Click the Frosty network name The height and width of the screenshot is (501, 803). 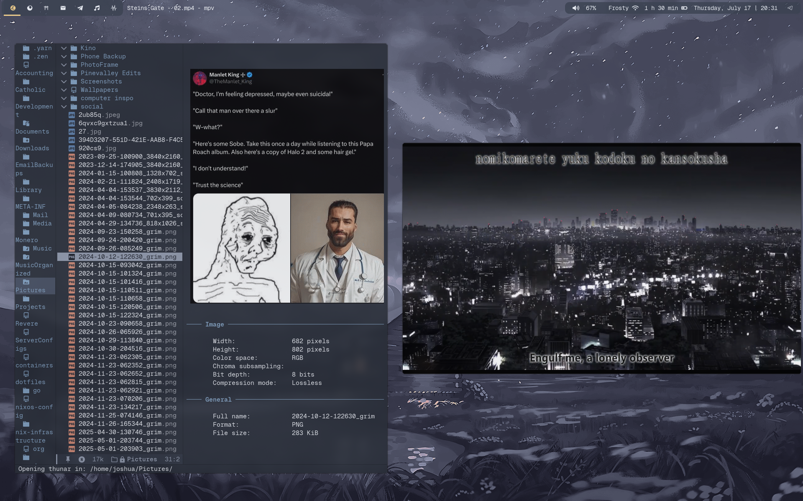[x=618, y=8]
